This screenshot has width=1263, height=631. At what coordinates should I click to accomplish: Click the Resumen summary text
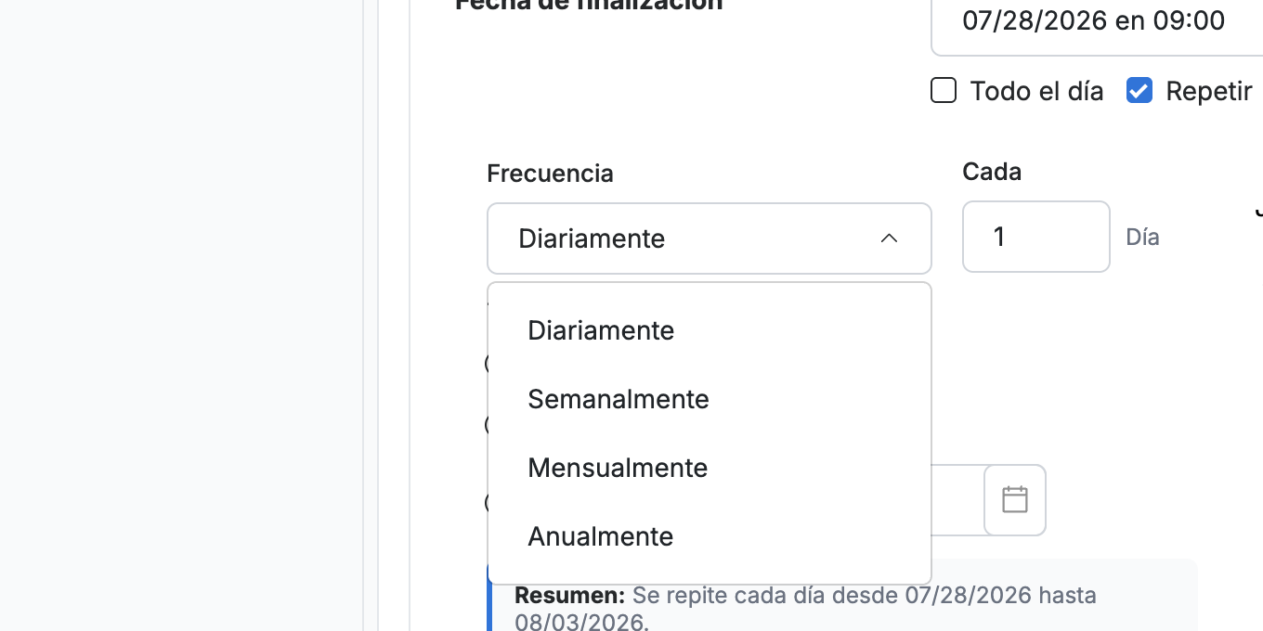coord(805,608)
